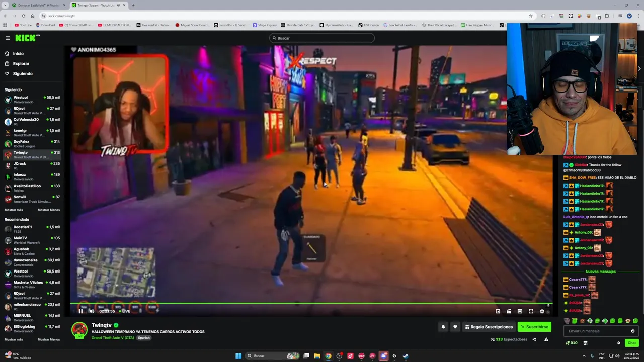The height and width of the screenshot is (362, 644).
Task: Open ElGlogloking recommended channel
Action: 32,329
